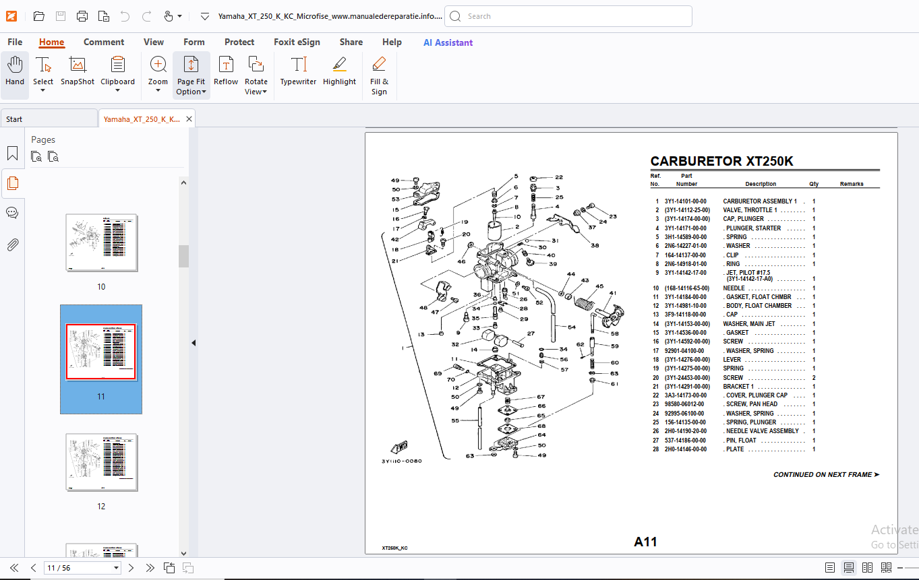Go to the previous page
The width and height of the screenshot is (919, 580).
(33, 568)
